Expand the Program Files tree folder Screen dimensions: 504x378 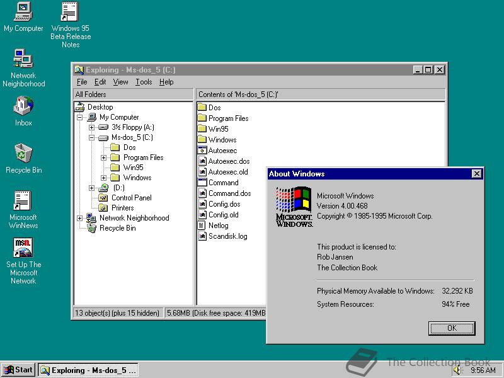tap(103, 157)
